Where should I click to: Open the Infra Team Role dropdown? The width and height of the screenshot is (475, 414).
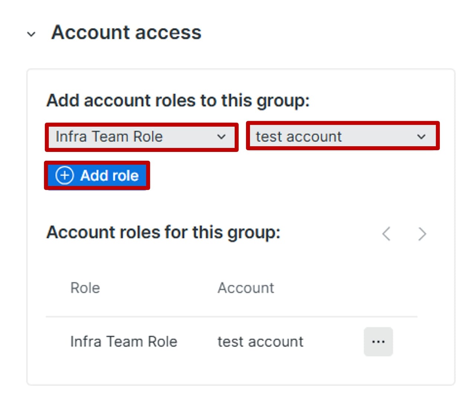coord(141,137)
